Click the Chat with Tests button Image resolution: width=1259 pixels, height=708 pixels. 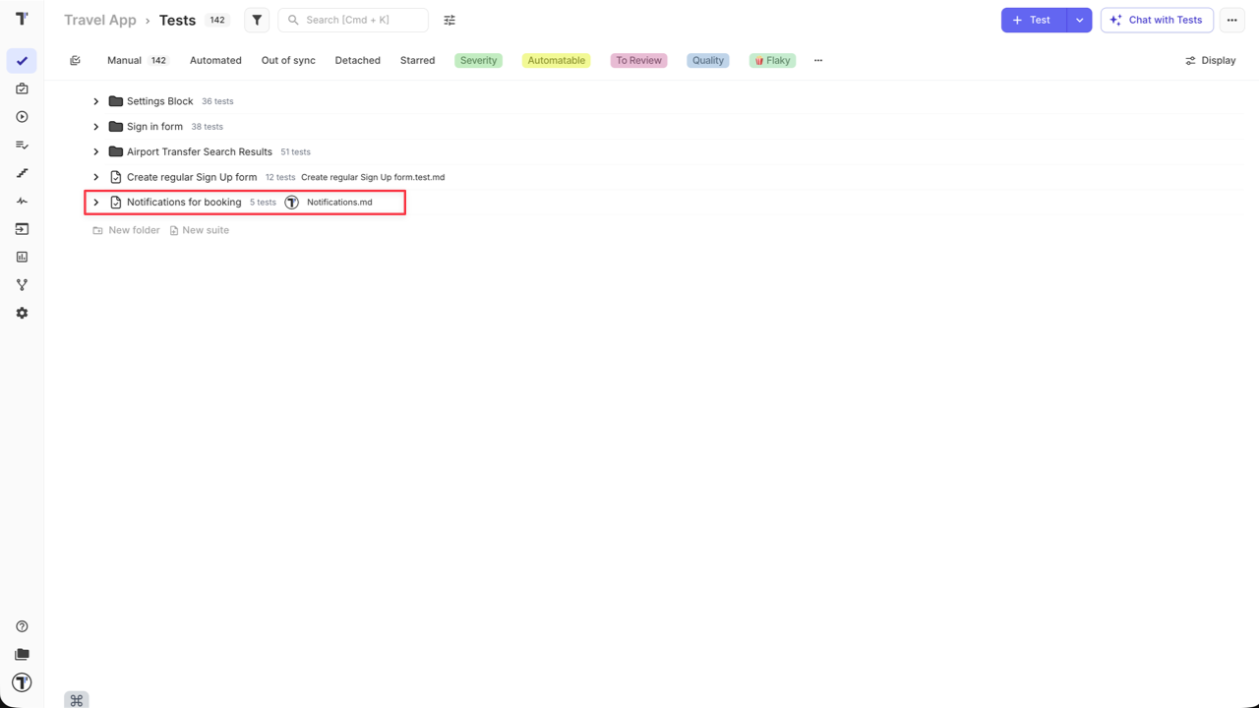point(1157,20)
